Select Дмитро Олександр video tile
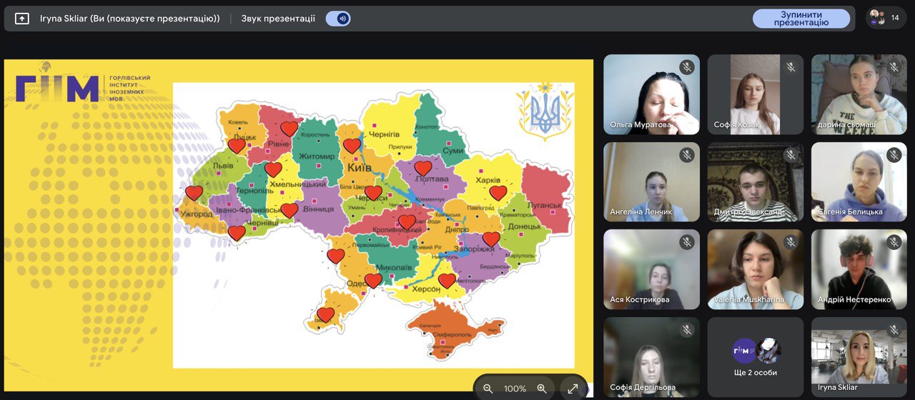This screenshot has height=400, width=915. [756, 181]
